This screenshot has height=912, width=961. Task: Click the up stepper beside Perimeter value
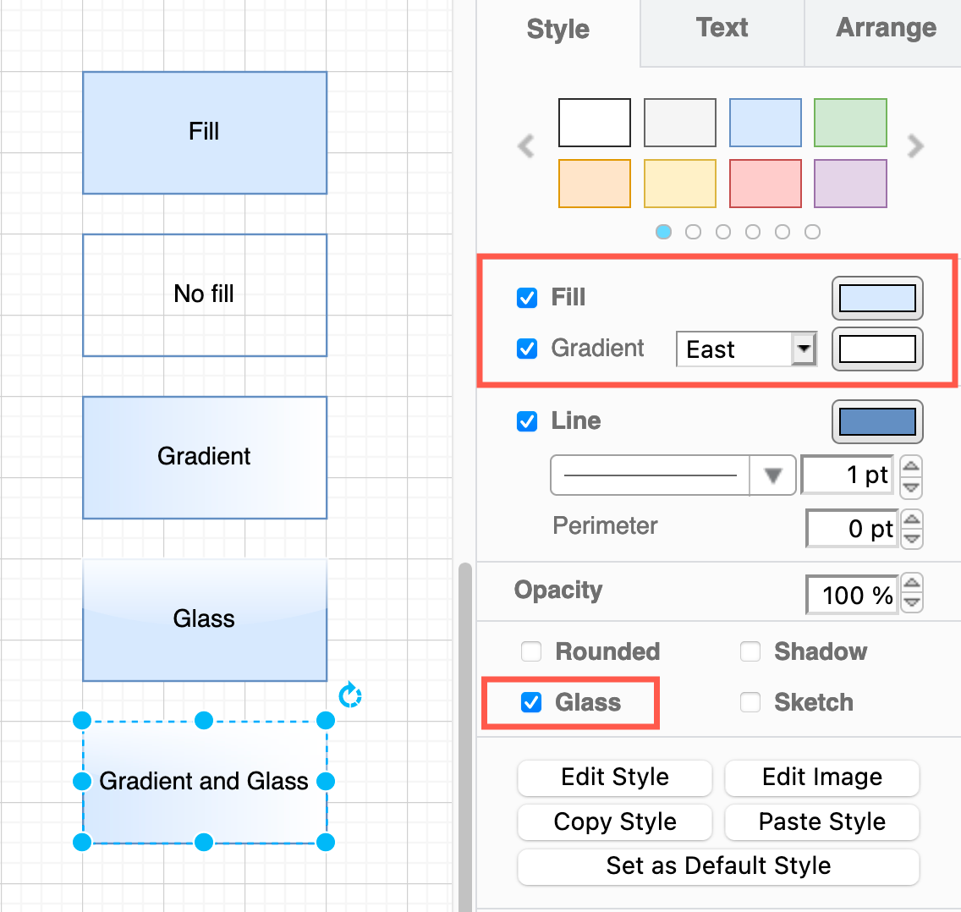coord(912,520)
